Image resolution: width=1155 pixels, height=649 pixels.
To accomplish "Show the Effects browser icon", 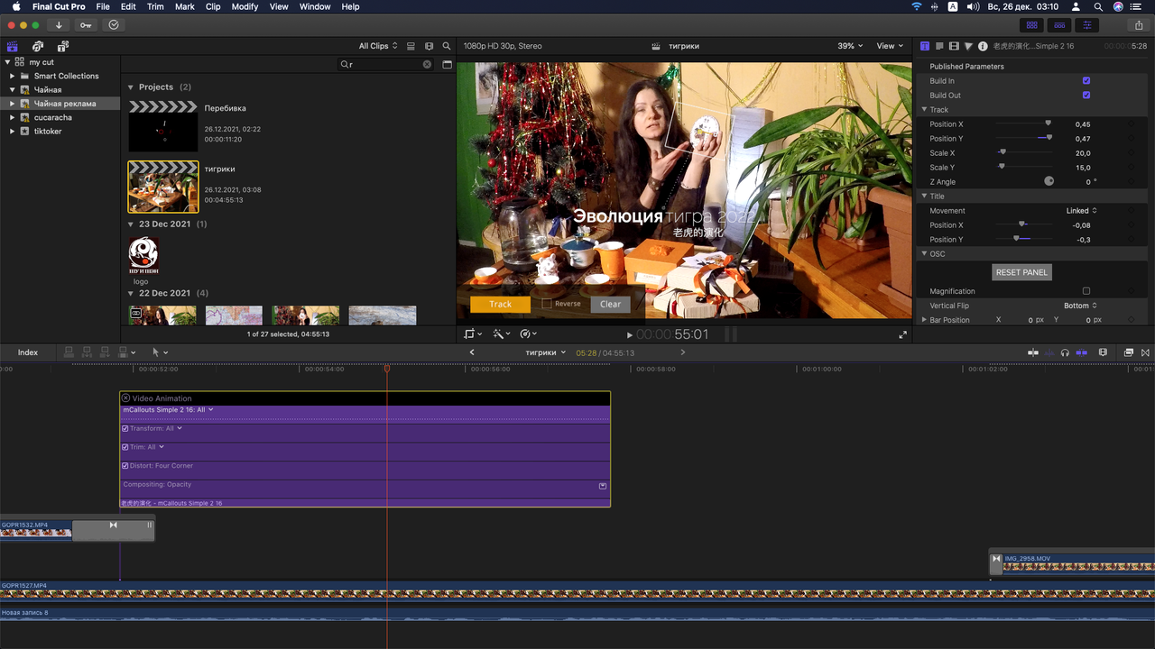I will [x=1129, y=352].
